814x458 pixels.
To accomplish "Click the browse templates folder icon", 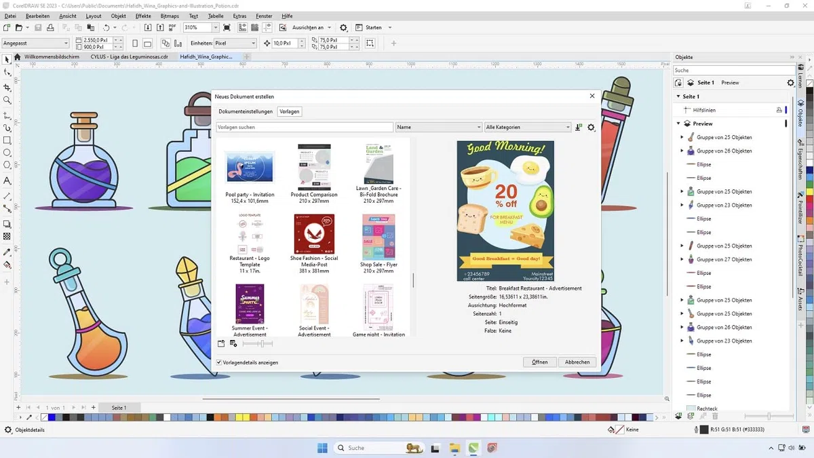I will [x=221, y=344].
